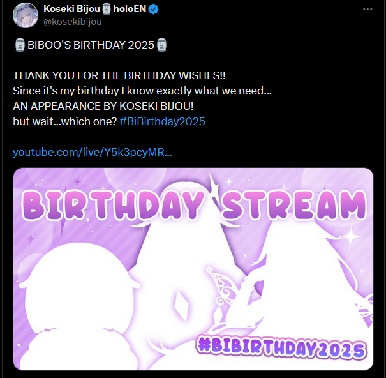Image resolution: width=386 pixels, height=378 pixels.
Task: Open the Koseki Bijou display name link
Action: [71, 9]
